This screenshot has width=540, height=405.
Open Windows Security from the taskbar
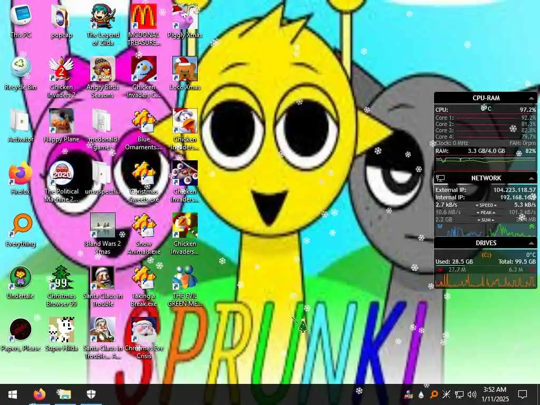click(x=91, y=394)
